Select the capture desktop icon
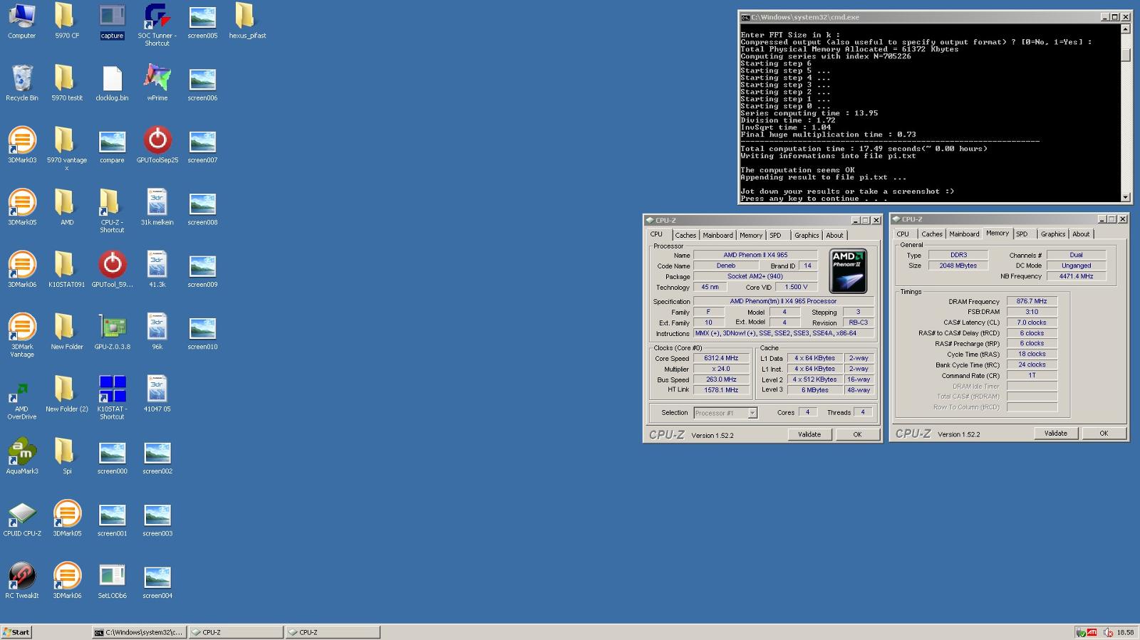 (x=112, y=21)
